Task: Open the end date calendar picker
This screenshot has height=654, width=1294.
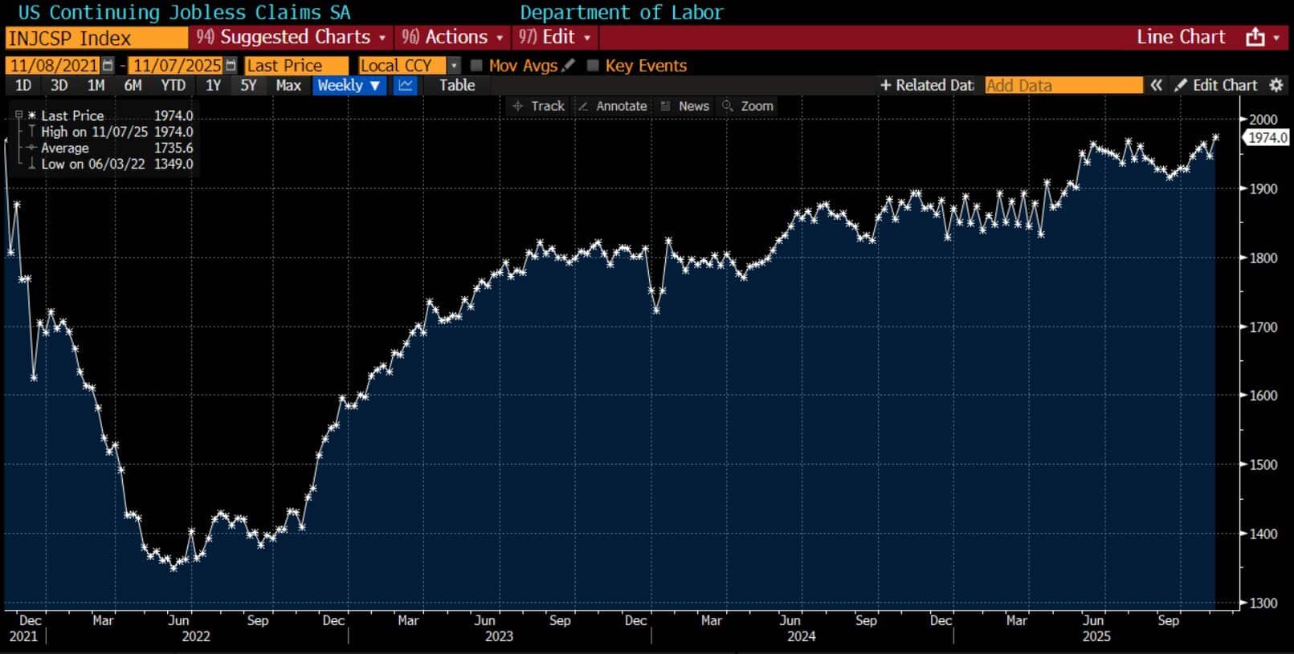Action: coord(231,66)
